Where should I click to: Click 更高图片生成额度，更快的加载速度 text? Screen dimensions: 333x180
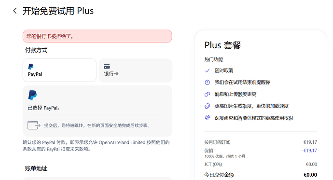251,106
